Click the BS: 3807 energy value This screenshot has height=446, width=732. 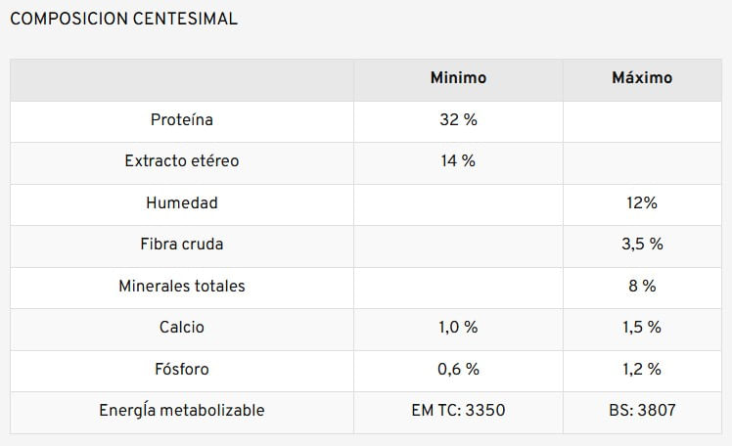coord(642,411)
